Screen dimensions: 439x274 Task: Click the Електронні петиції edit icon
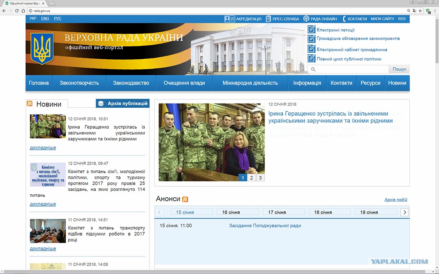point(311,29)
